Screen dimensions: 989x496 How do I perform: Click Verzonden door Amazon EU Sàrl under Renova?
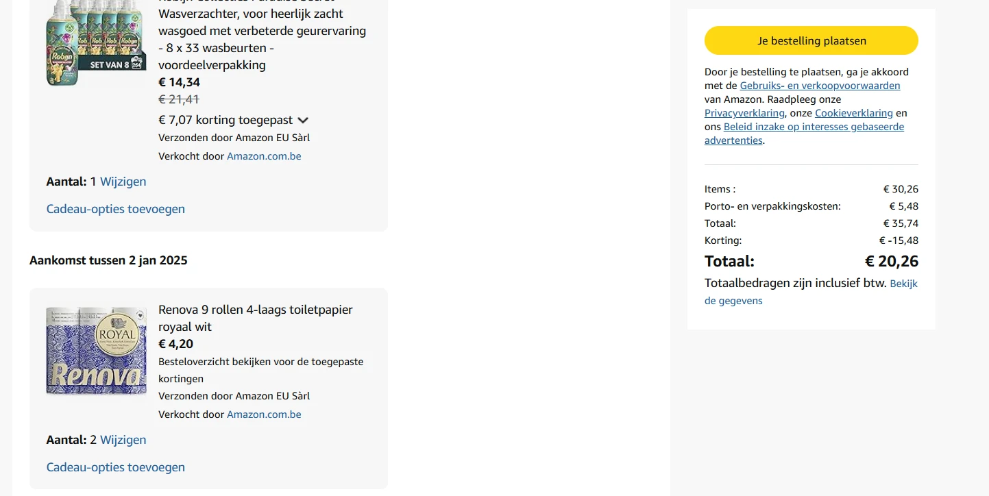(234, 396)
